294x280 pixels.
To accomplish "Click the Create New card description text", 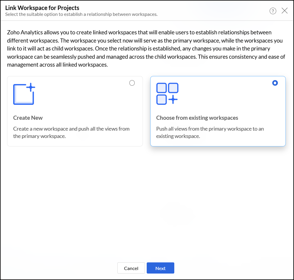I will point(71,132).
